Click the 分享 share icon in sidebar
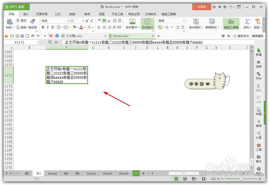269x185 pixels. click(259, 135)
